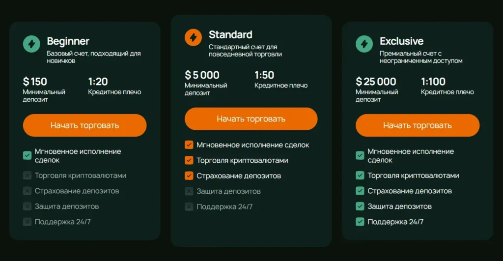Image resolution: width=503 pixels, height=261 pixels.
Task: Click the orange Standard plan lightning icon
Action: (x=193, y=37)
